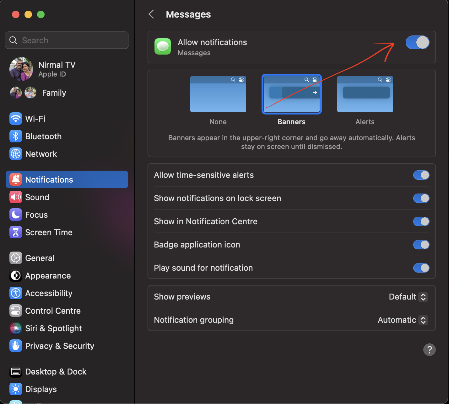Select the Banners notification style
The image size is (449, 404).
(x=292, y=94)
